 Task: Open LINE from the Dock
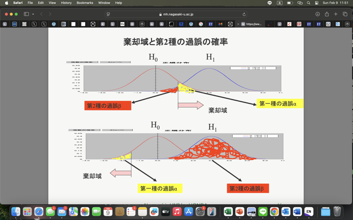(263, 211)
